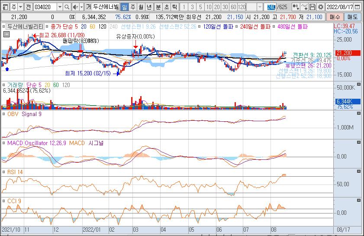Click the 선행스팬1 9,26 legend label

[138, 27]
